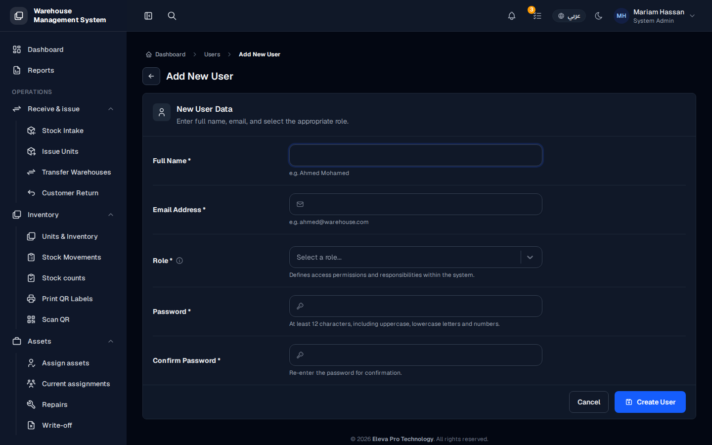Open Dashboard in the sidebar
This screenshot has width=712, height=445.
point(63,49)
